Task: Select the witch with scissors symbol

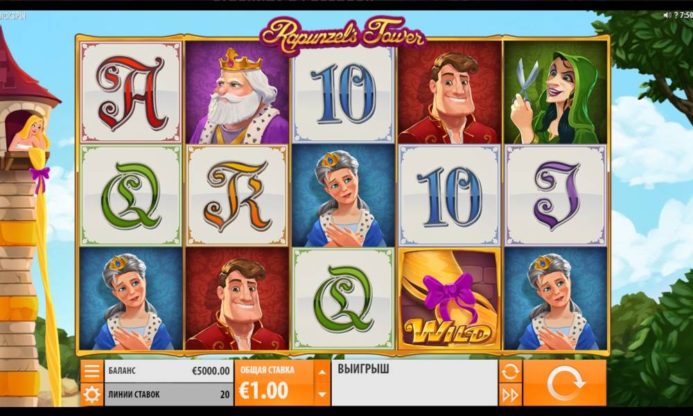Action: [556, 92]
